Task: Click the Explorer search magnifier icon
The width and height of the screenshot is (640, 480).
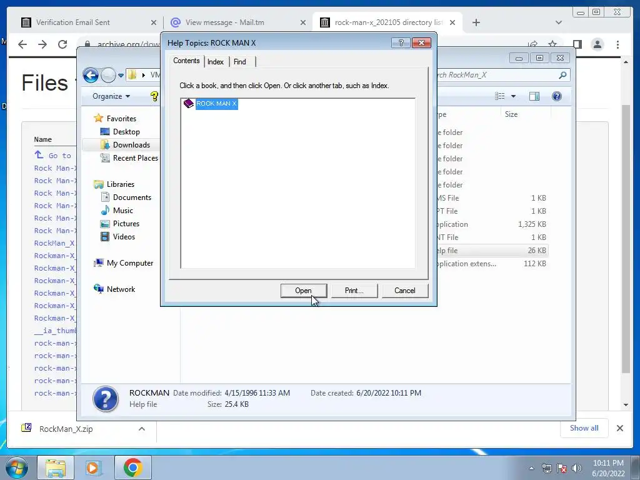Action: tap(562, 75)
